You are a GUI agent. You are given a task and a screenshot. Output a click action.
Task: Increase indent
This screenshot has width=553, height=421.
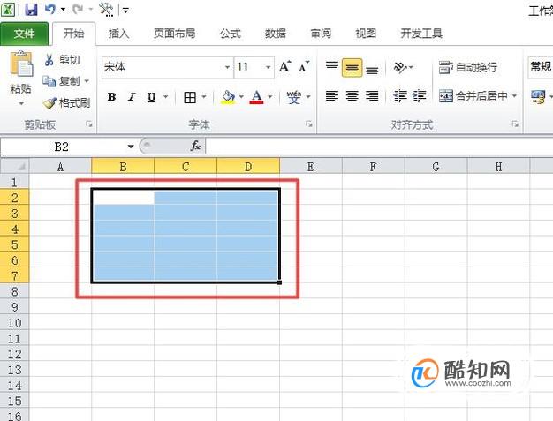420,96
